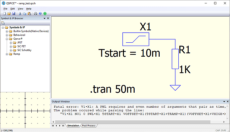Expand the SiC FET subfolder
The width and height of the screenshot is (230, 132).
(11, 46)
